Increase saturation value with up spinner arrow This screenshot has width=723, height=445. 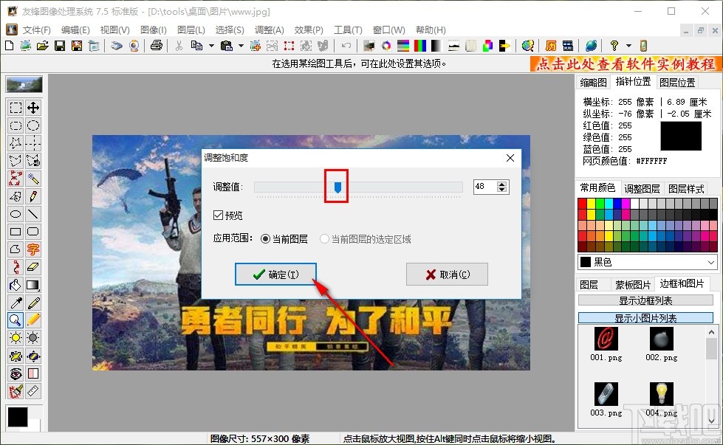502,184
